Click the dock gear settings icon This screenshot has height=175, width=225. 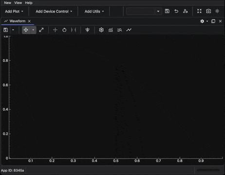pos(202,21)
